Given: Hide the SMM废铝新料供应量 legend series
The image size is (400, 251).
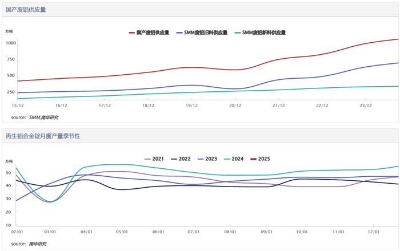Looking at the screenshot, I should 263,33.
